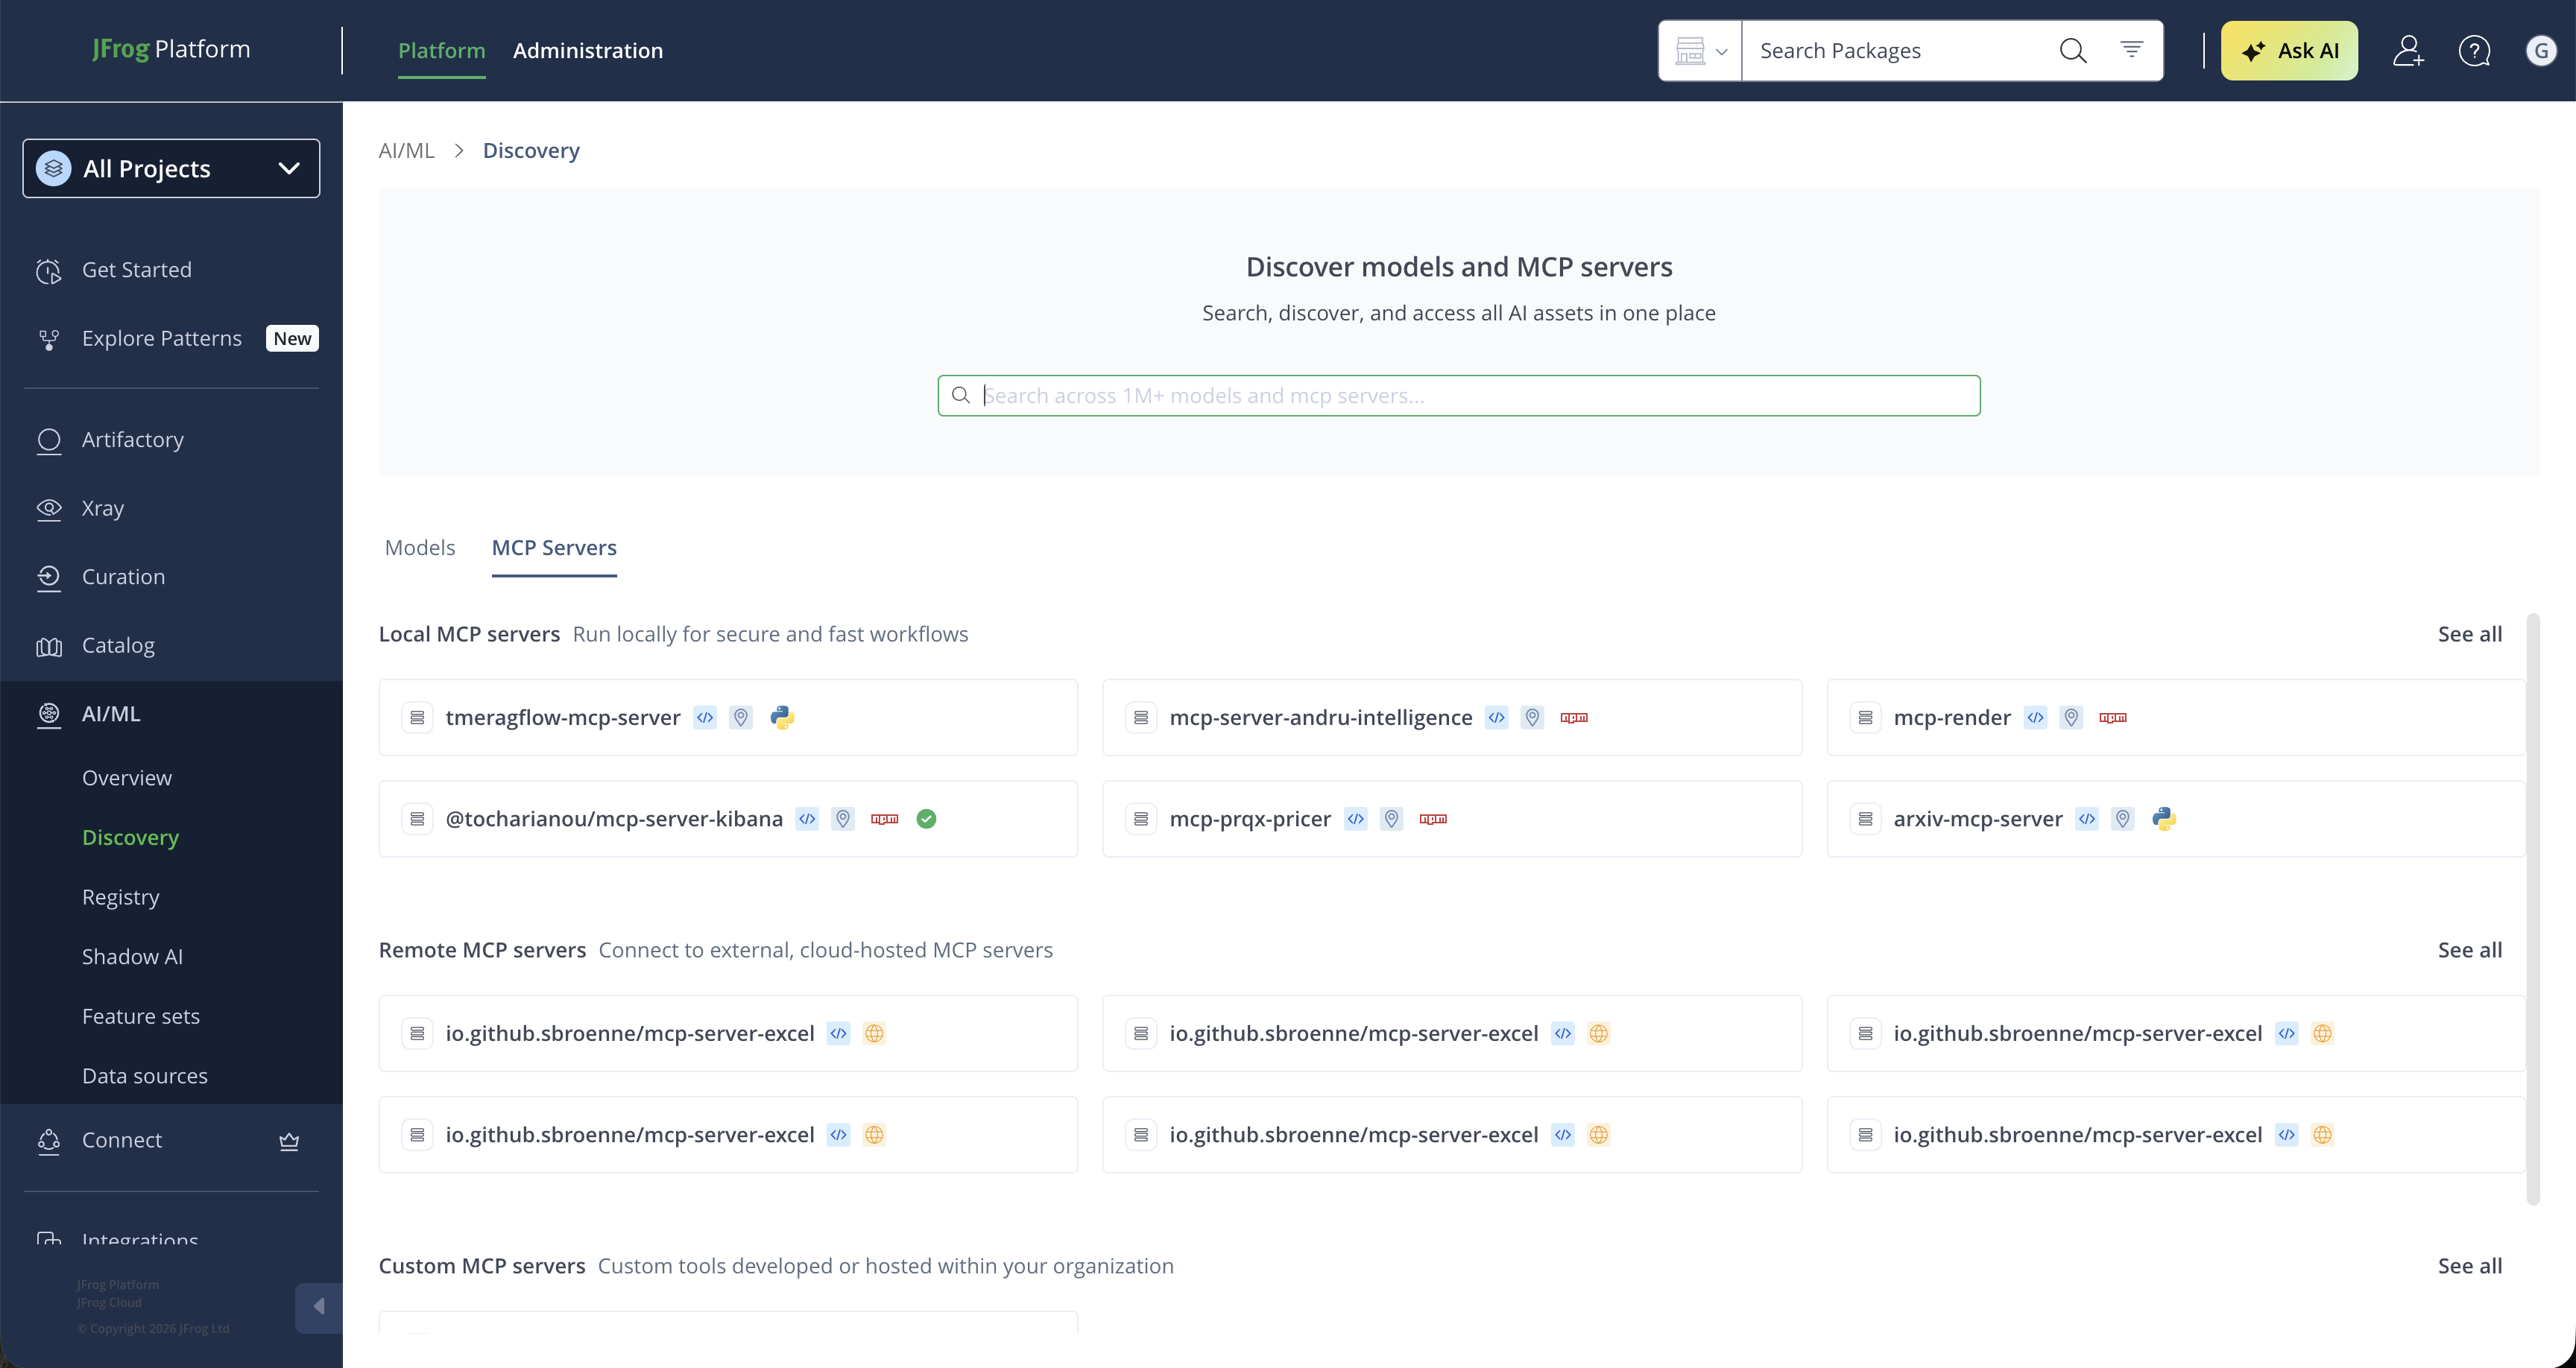Switch to the Models tab
This screenshot has width=2576, height=1368.
tap(420, 548)
